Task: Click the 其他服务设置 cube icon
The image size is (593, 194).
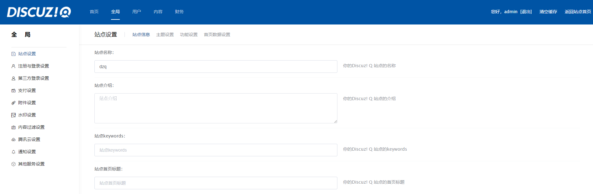Action: point(13,164)
